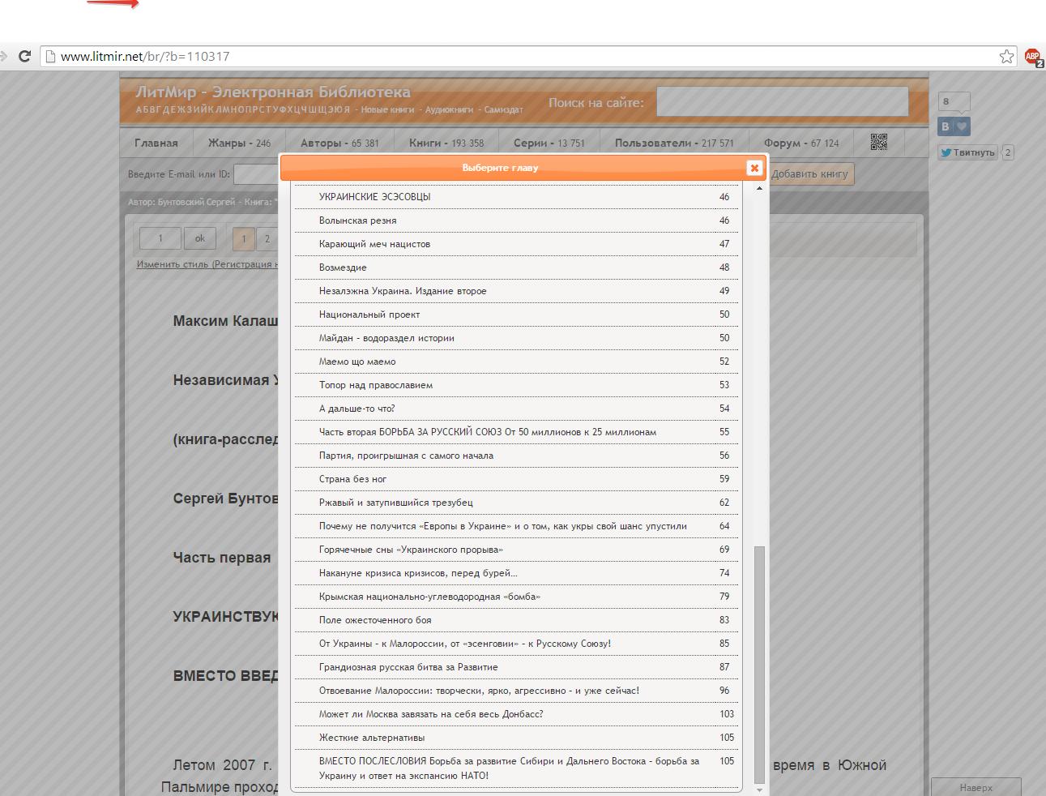The height and width of the screenshot is (796, 1046).
Task: Open the Авторы menu item
Action: [339, 143]
